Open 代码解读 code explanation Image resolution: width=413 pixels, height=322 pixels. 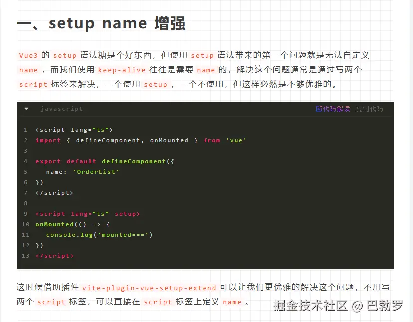coord(336,109)
